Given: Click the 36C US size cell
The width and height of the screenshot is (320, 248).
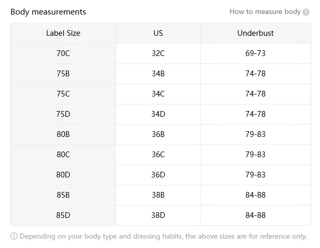Looking at the screenshot, I should (x=158, y=155).
